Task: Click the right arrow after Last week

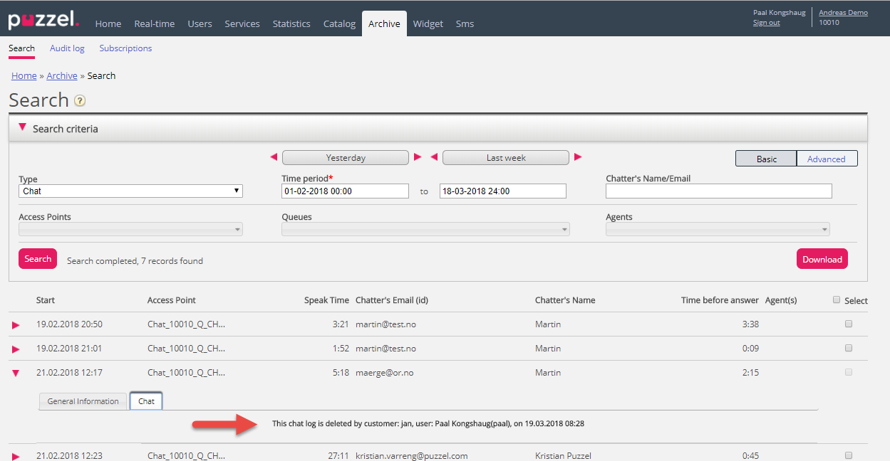Action: pos(578,157)
